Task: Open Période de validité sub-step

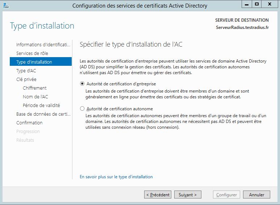Action: (x=41, y=106)
